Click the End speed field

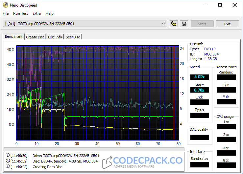click(200, 102)
